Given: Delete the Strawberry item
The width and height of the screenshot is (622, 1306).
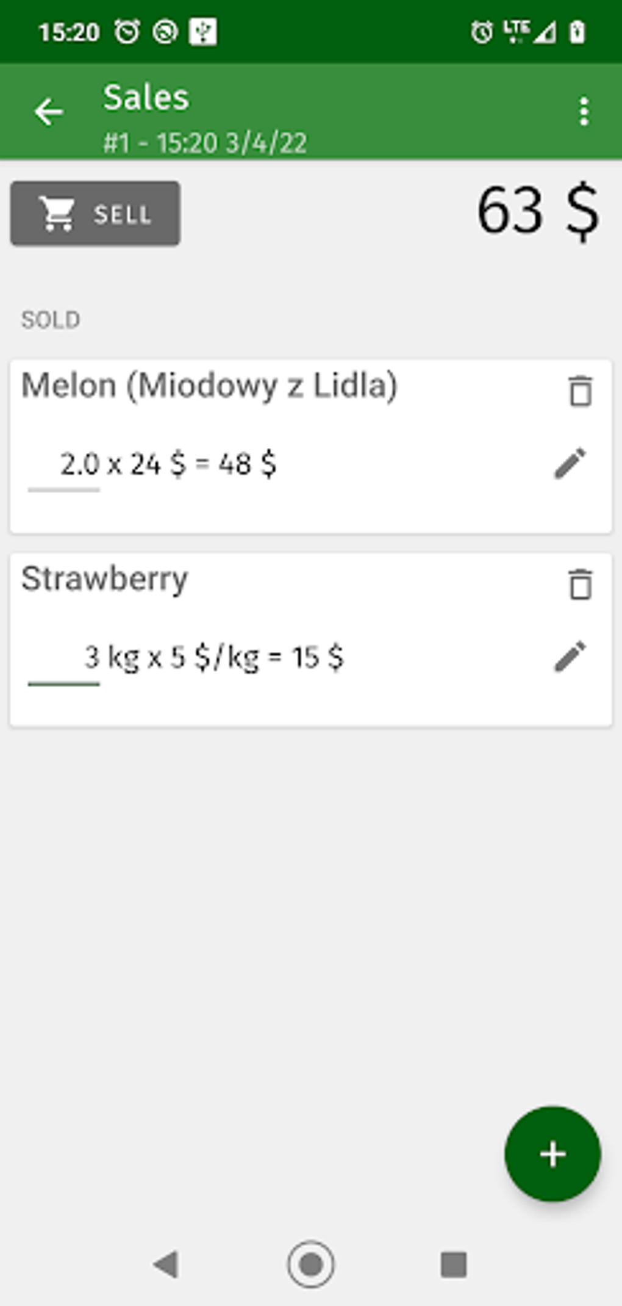Looking at the screenshot, I should 580,584.
